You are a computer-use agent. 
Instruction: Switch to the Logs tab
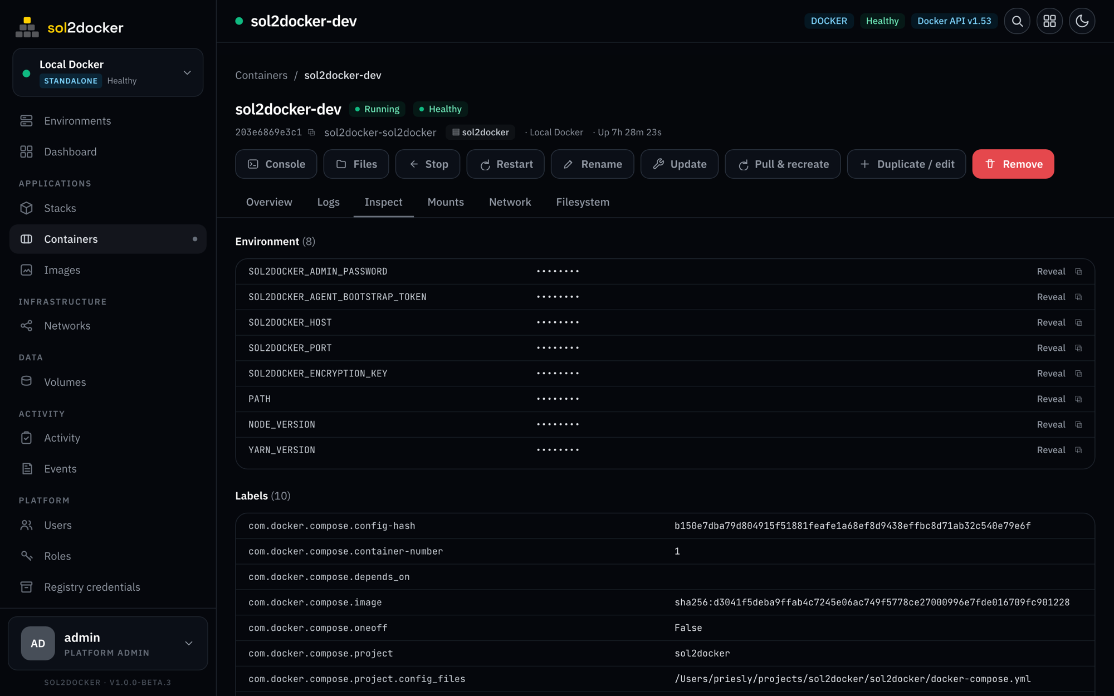[x=328, y=202]
